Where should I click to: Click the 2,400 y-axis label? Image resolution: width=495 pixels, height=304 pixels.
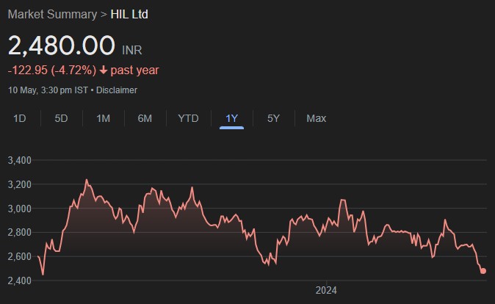(20, 281)
